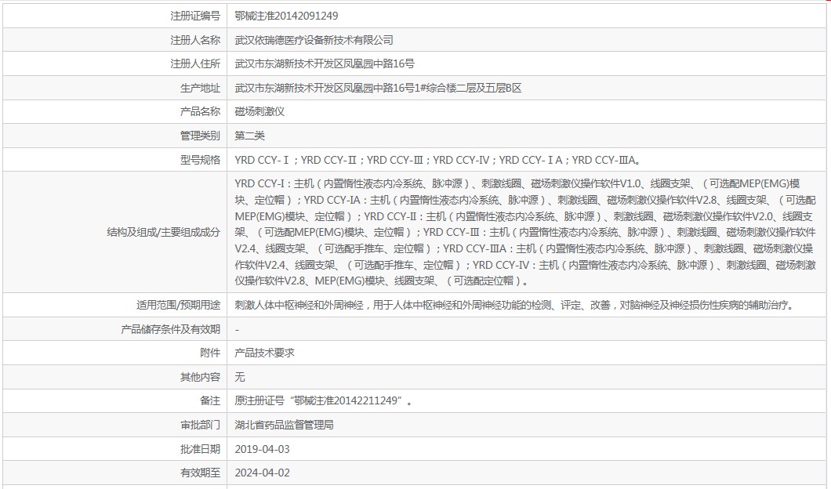Select remark with original number 鄂械注准20142211249
The image size is (831, 489).
coord(324,401)
